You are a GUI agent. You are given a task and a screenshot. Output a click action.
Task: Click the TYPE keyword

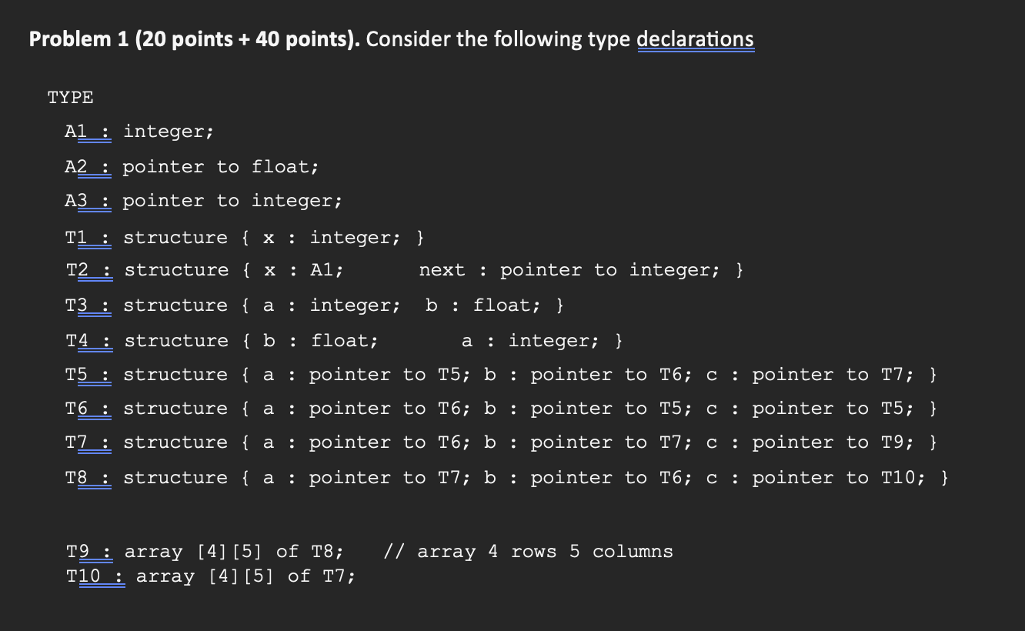[x=70, y=98]
